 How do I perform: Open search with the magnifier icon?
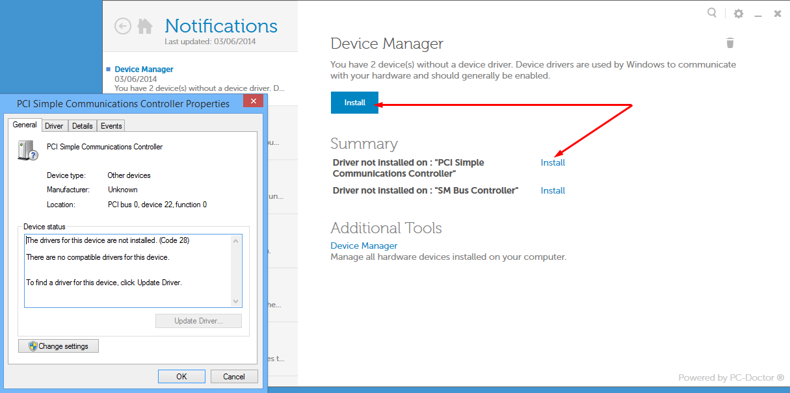(712, 12)
